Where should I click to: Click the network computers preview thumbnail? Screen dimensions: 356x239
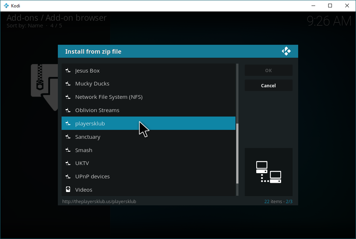coord(268,172)
